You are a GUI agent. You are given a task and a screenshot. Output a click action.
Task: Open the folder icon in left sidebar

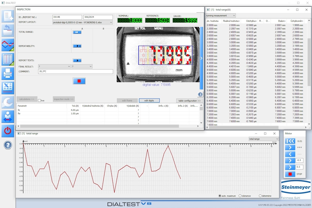(x=8, y=30)
